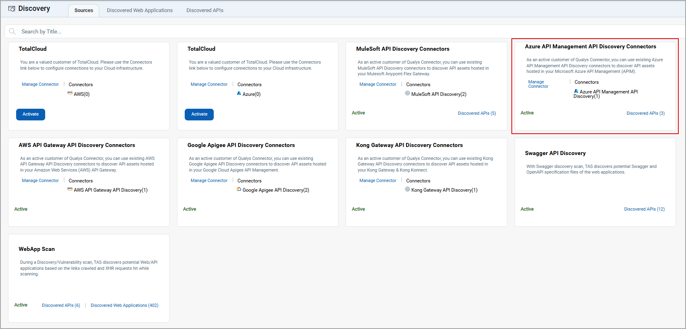Open Swagger Discovered APIs (12) link
The height and width of the screenshot is (329, 686).
point(644,209)
